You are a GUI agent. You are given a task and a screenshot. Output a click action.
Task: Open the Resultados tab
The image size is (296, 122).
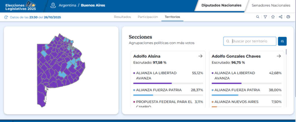[122, 17]
